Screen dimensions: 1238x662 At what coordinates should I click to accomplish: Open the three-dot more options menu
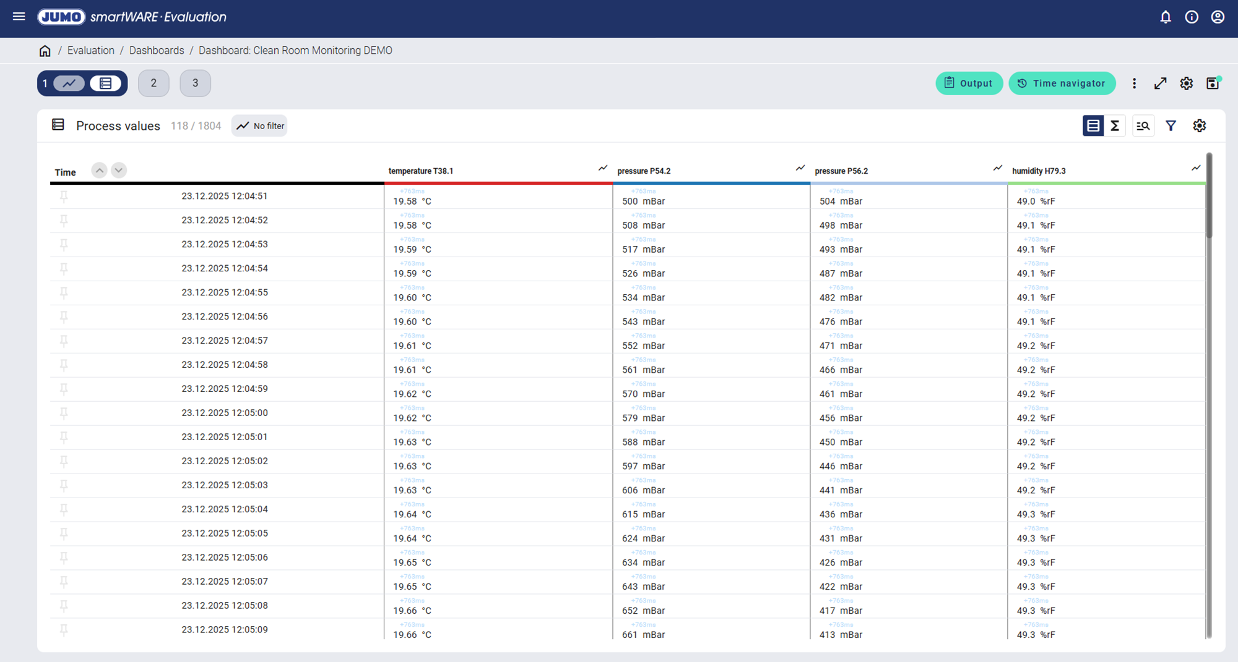(x=1134, y=83)
